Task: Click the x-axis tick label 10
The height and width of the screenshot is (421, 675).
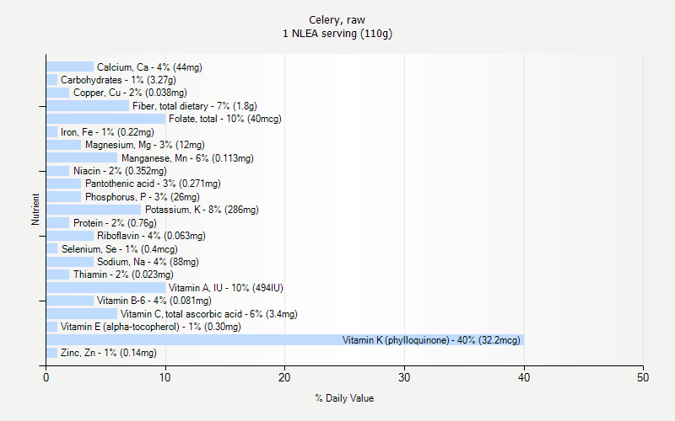Action: [165, 377]
